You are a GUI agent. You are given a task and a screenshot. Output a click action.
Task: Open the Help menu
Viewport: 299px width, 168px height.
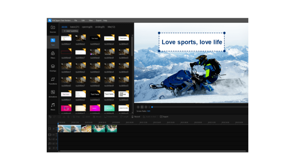pos(105,20)
